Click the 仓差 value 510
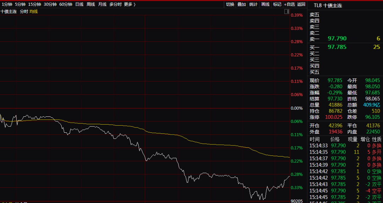 point(376,111)
